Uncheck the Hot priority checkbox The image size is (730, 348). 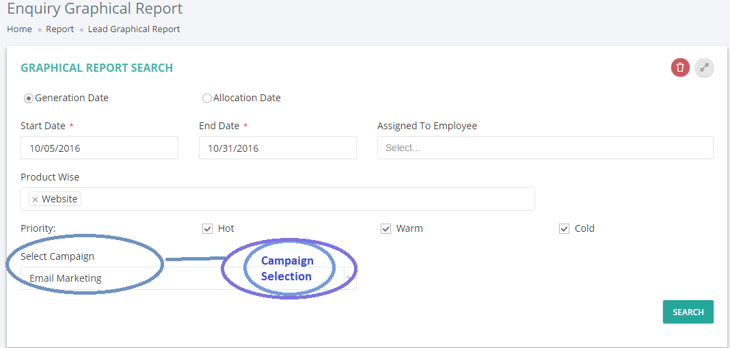[x=207, y=229]
